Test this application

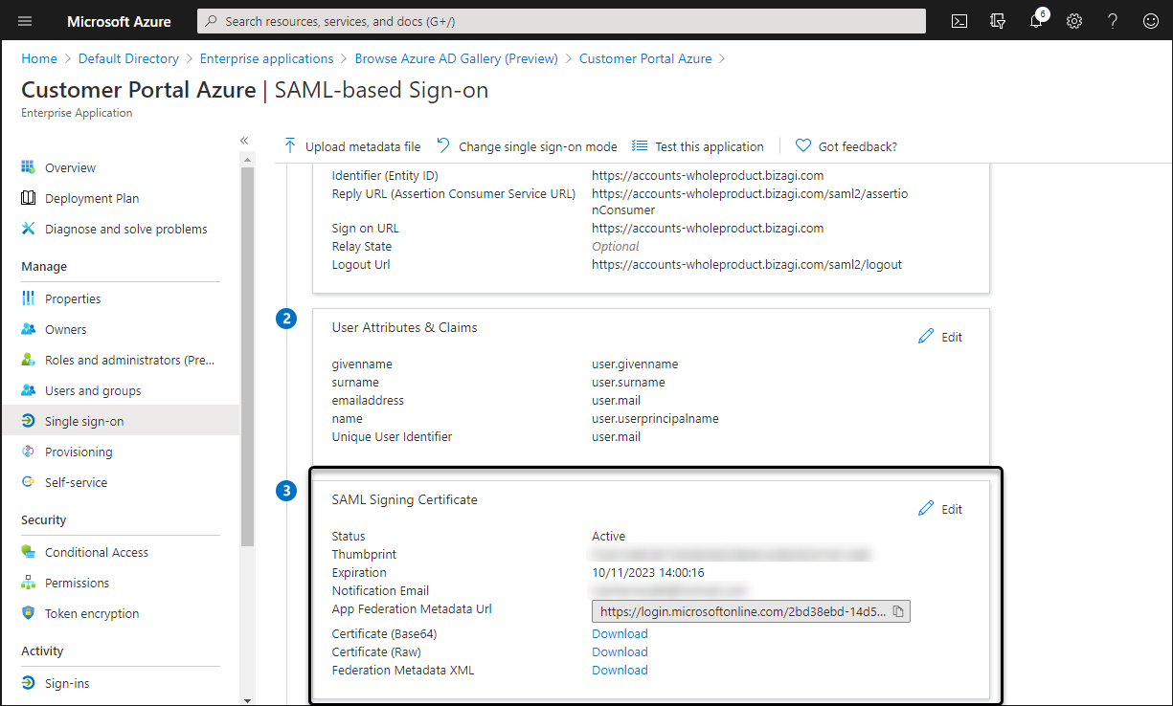tap(698, 146)
